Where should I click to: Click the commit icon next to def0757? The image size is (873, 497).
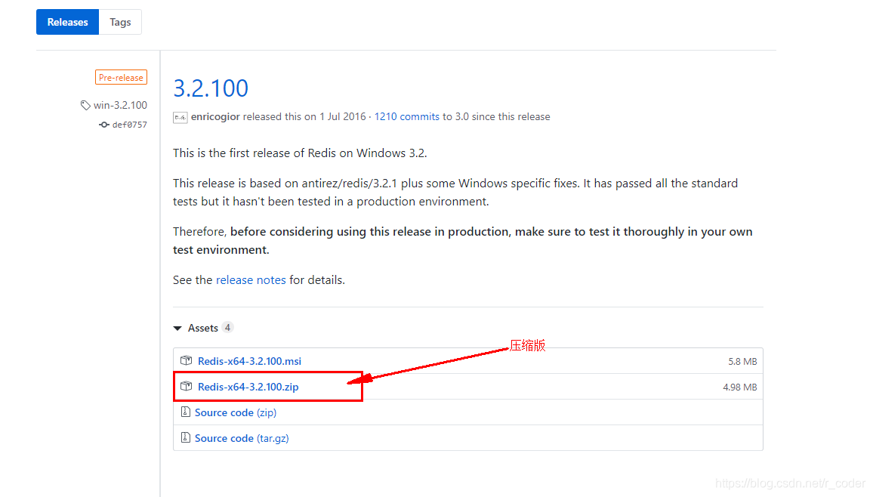tap(104, 125)
